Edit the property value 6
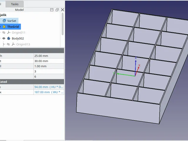Viewport: 188px width, 141px height. (49, 76)
